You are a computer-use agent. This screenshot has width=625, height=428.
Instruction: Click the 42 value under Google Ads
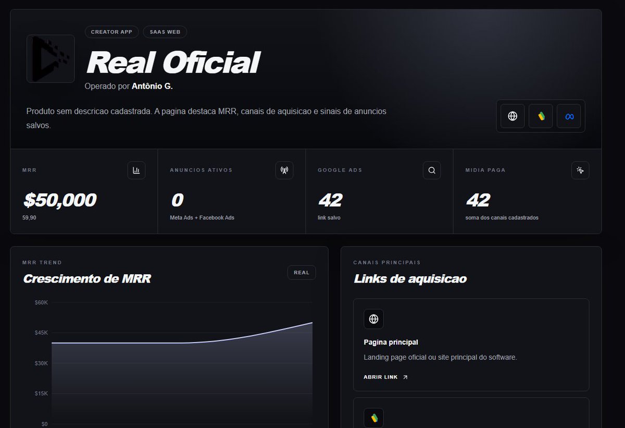pos(330,200)
